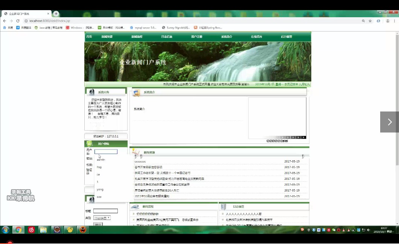Select slide 6 in the image carousel

tap(303, 137)
